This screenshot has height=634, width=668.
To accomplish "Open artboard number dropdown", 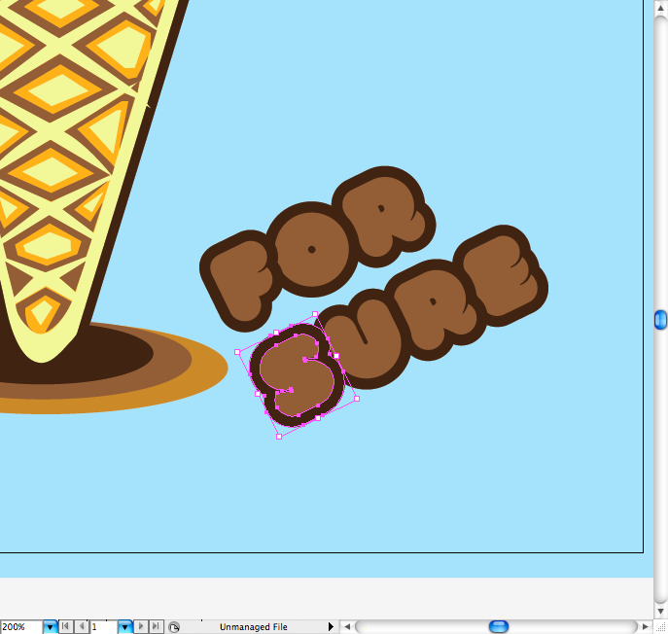I will click(x=124, y=627).
